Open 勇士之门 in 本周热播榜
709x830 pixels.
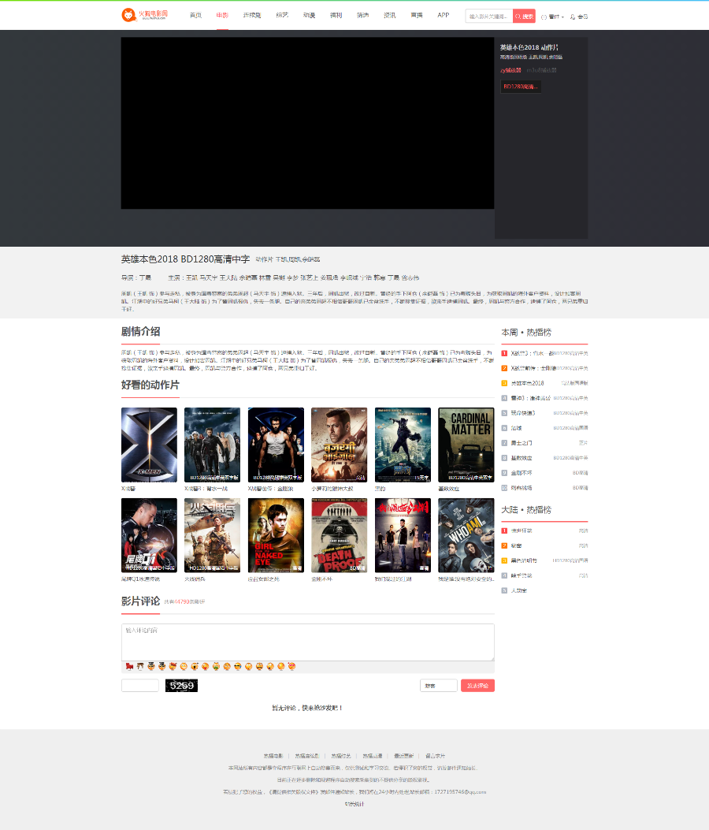544,443
